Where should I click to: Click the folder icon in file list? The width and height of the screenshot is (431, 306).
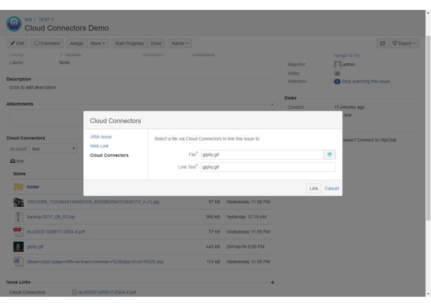19,186
